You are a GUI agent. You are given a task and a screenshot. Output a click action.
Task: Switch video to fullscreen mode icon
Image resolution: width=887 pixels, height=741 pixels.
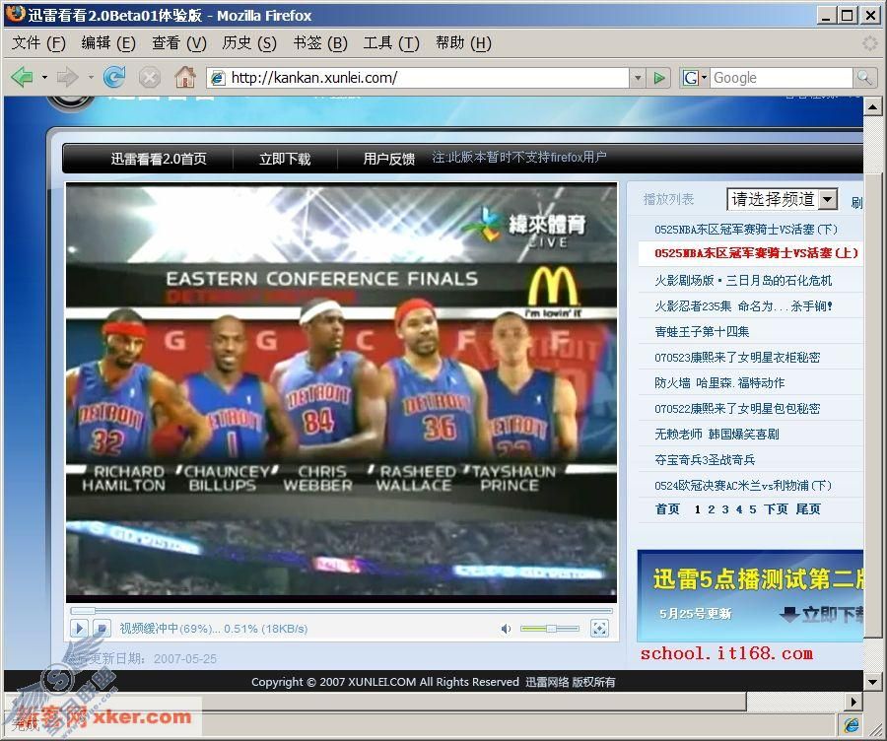599,628
